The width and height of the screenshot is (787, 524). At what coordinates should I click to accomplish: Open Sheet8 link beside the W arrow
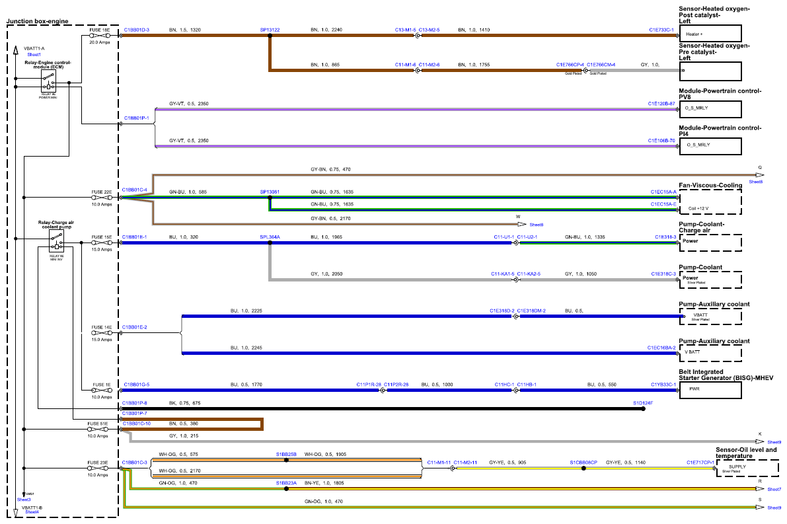pos(537,225)
